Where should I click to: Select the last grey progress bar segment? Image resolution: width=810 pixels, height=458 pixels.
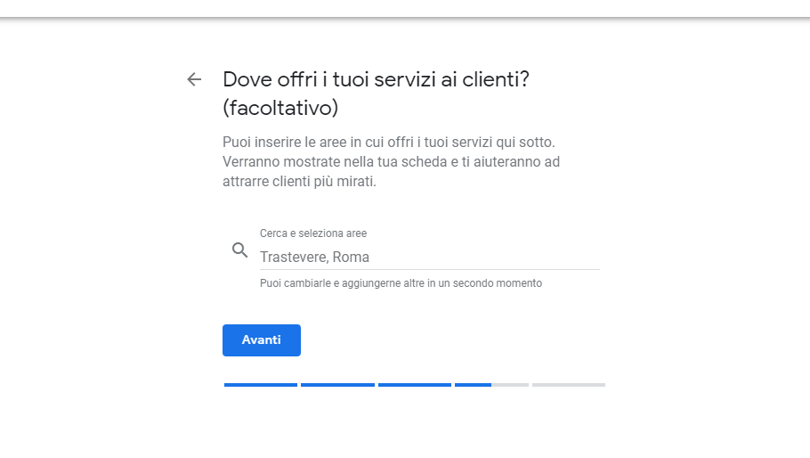(569, 385)
